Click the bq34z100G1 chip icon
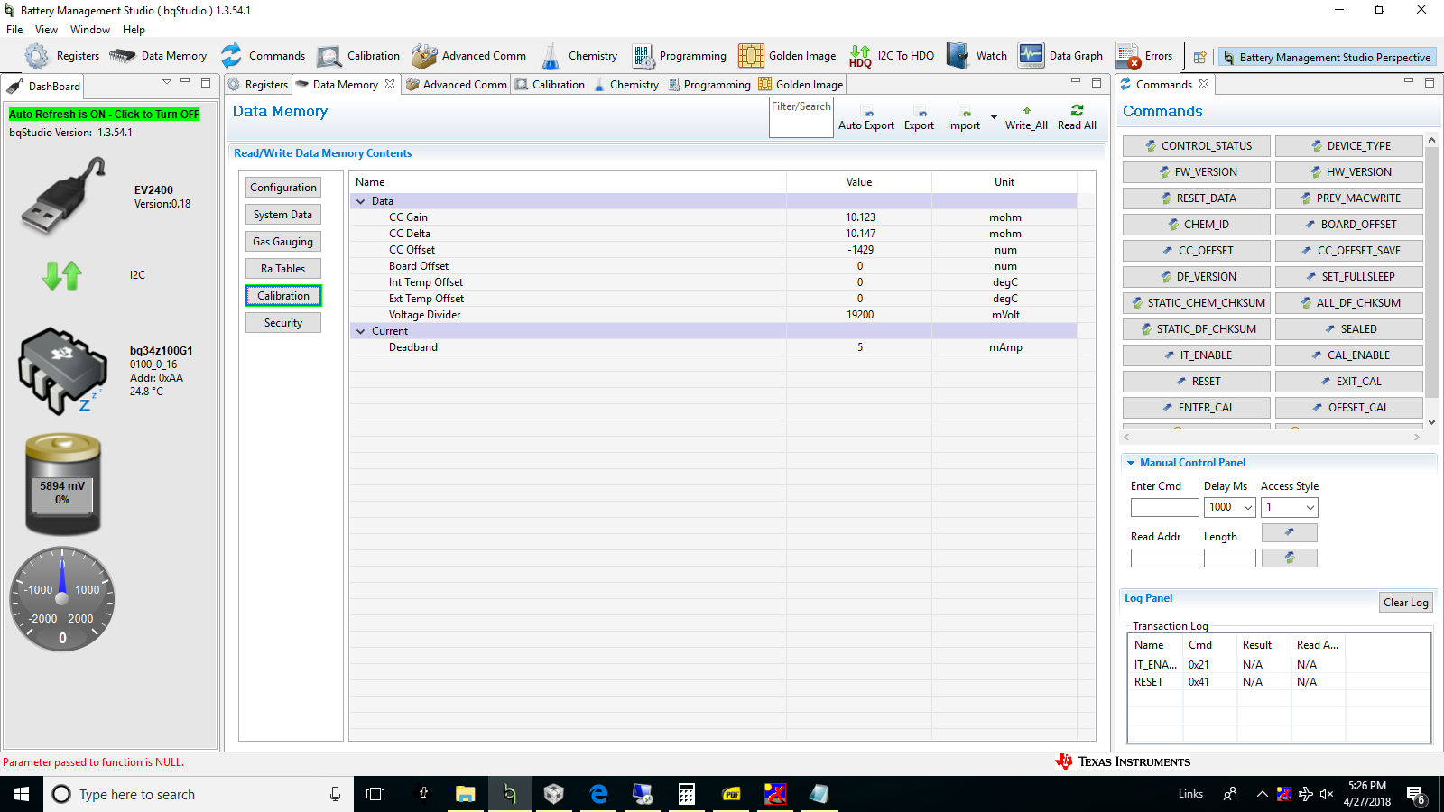The image size is (1444, 812). point(61,371)
